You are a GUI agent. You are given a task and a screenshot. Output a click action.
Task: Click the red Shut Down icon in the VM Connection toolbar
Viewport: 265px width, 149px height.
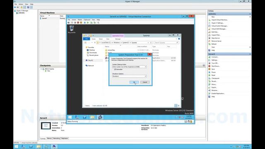(x=78, y=23)
